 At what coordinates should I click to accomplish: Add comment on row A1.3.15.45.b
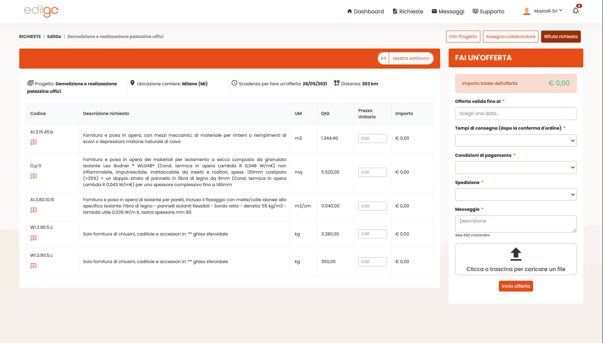[x=33, y=142]
